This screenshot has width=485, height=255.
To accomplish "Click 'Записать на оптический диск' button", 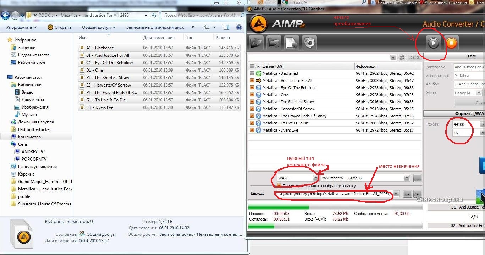I will [x=155, y=27].
